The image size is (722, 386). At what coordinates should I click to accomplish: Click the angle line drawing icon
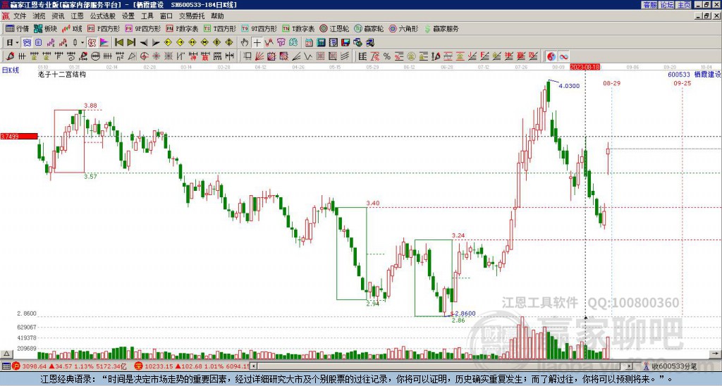(x=296, y=56)
